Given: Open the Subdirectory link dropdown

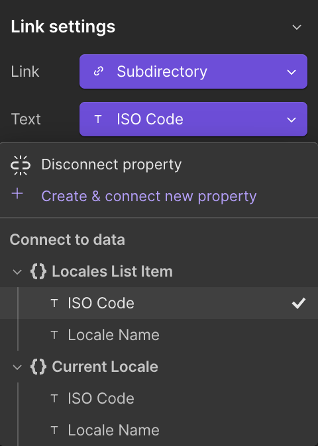Looking at the screenshot, I should [x=193, y=71].
